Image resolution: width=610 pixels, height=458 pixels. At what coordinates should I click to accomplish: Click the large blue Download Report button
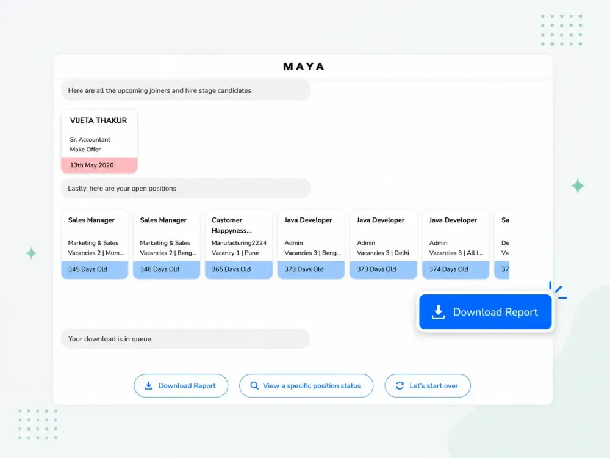[485, 311]
